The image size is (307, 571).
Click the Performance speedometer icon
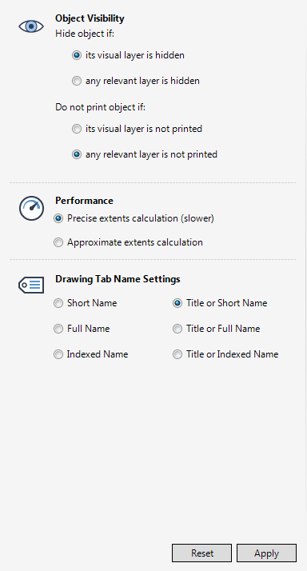click(31, 209)
